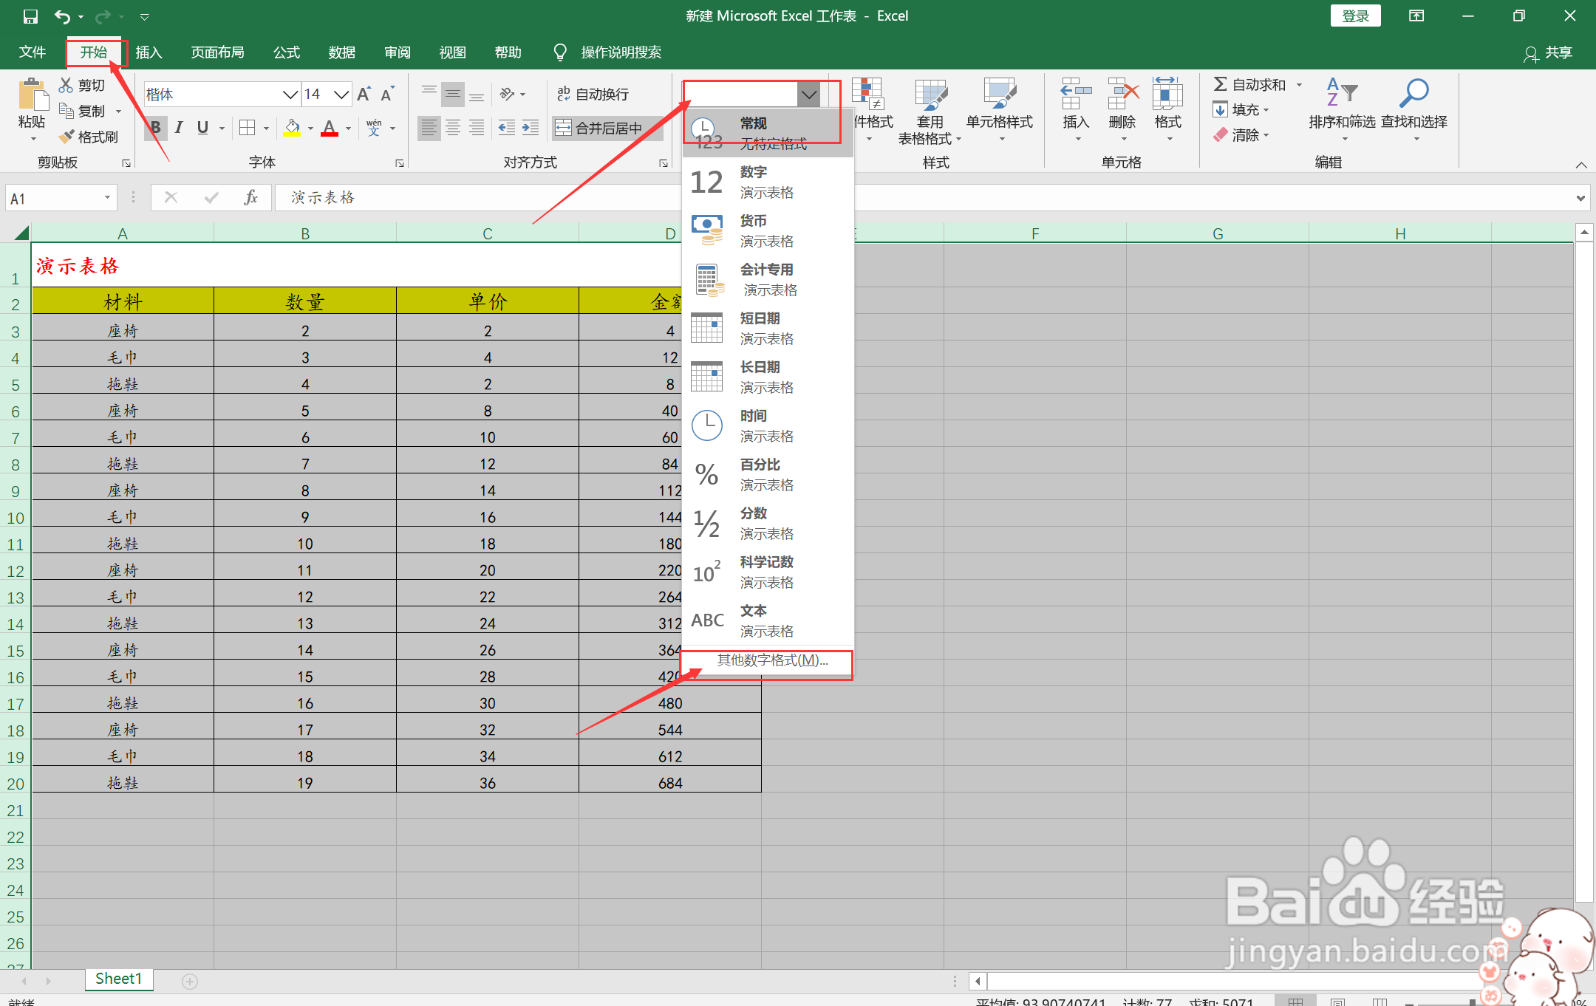Toggle Wrap Text (自动换行)
Image resolution: width=1596 pixels, height=1006 pixels.
(593, 94)
